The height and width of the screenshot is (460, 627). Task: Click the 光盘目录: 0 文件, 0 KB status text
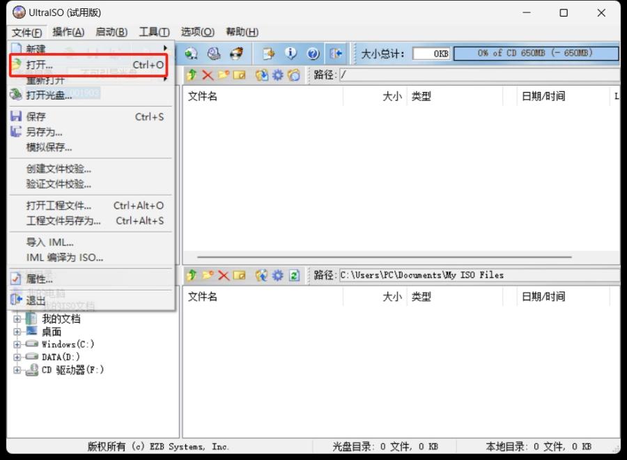pyautogui.click(x=385, y=446)
